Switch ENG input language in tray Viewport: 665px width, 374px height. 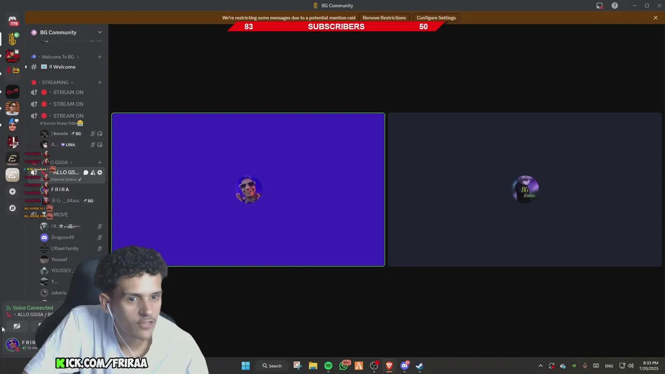(609, 366)
